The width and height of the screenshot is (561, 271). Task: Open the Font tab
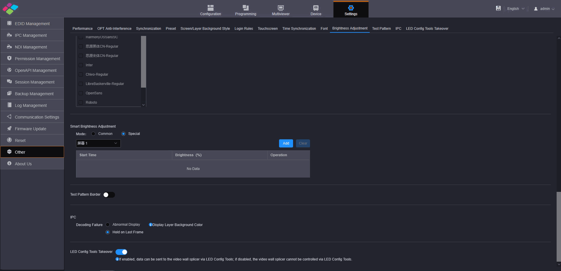[x=324, y=29]
